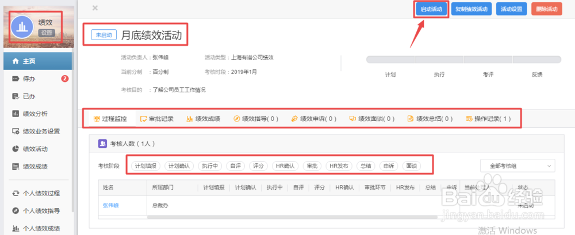Screen dimensions: 575x235
Task: Open the 操作记录( 1 ) tab
Action: (x=488, y=119)
